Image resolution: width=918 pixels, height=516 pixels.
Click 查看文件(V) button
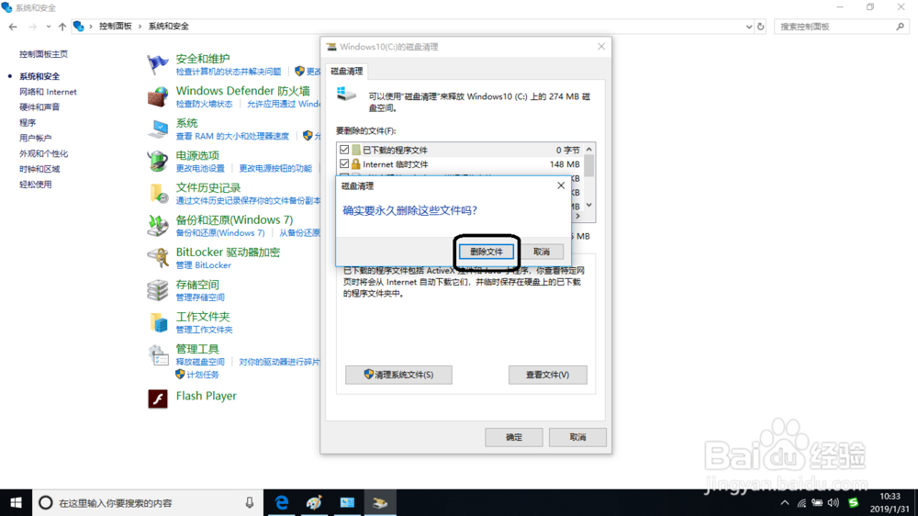coord(547,375)
